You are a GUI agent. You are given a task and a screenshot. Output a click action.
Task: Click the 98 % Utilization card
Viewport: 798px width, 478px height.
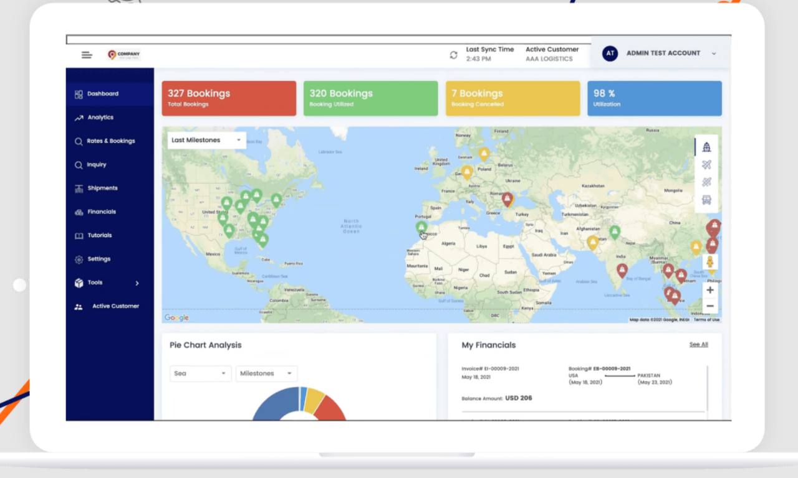tap(655, 98)
